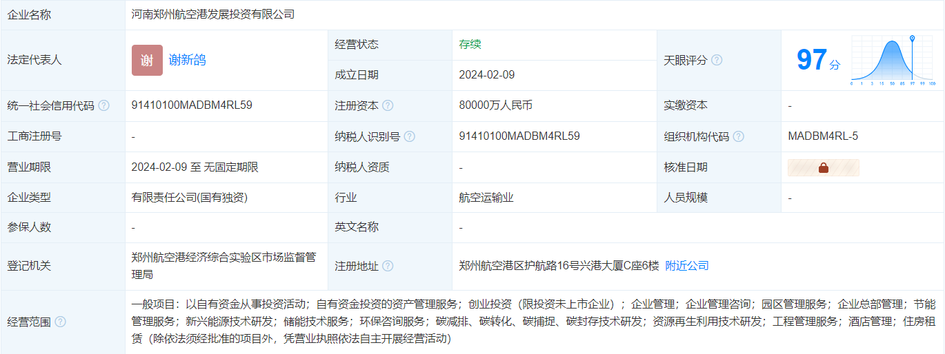Click the address 郑州航空港区护航路16号兴港大厦C座6楼
Screen dimensions: 945x354
click(559, 266)
